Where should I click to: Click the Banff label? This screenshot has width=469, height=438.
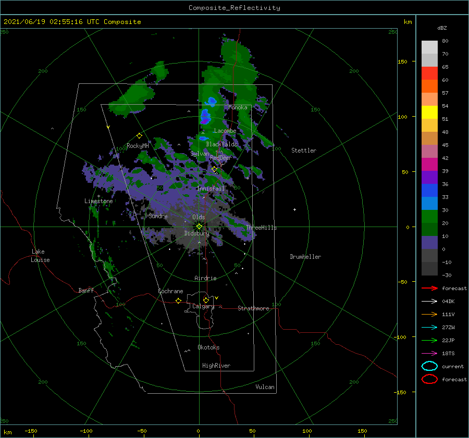pos(86,290)
